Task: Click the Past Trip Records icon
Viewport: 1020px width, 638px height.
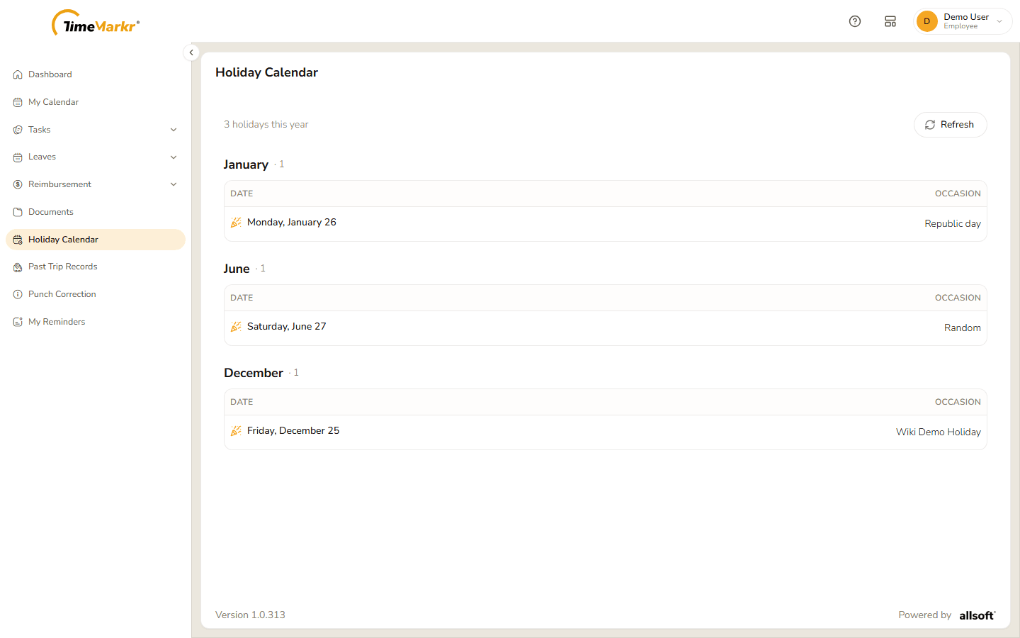Action: coord(18,267)
